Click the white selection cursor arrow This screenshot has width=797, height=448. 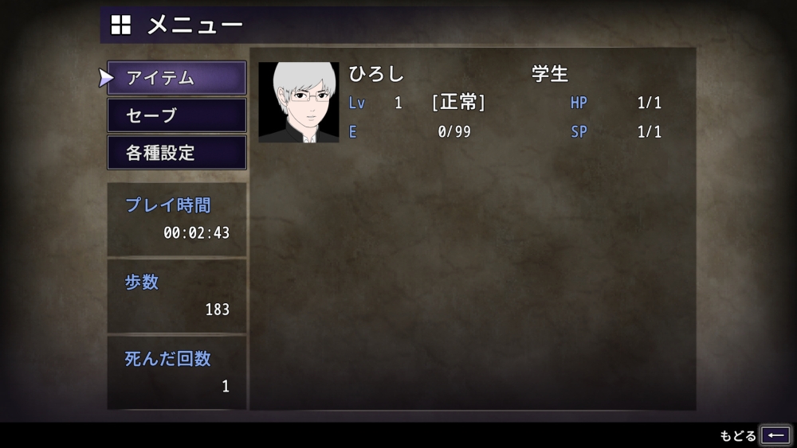106,78
